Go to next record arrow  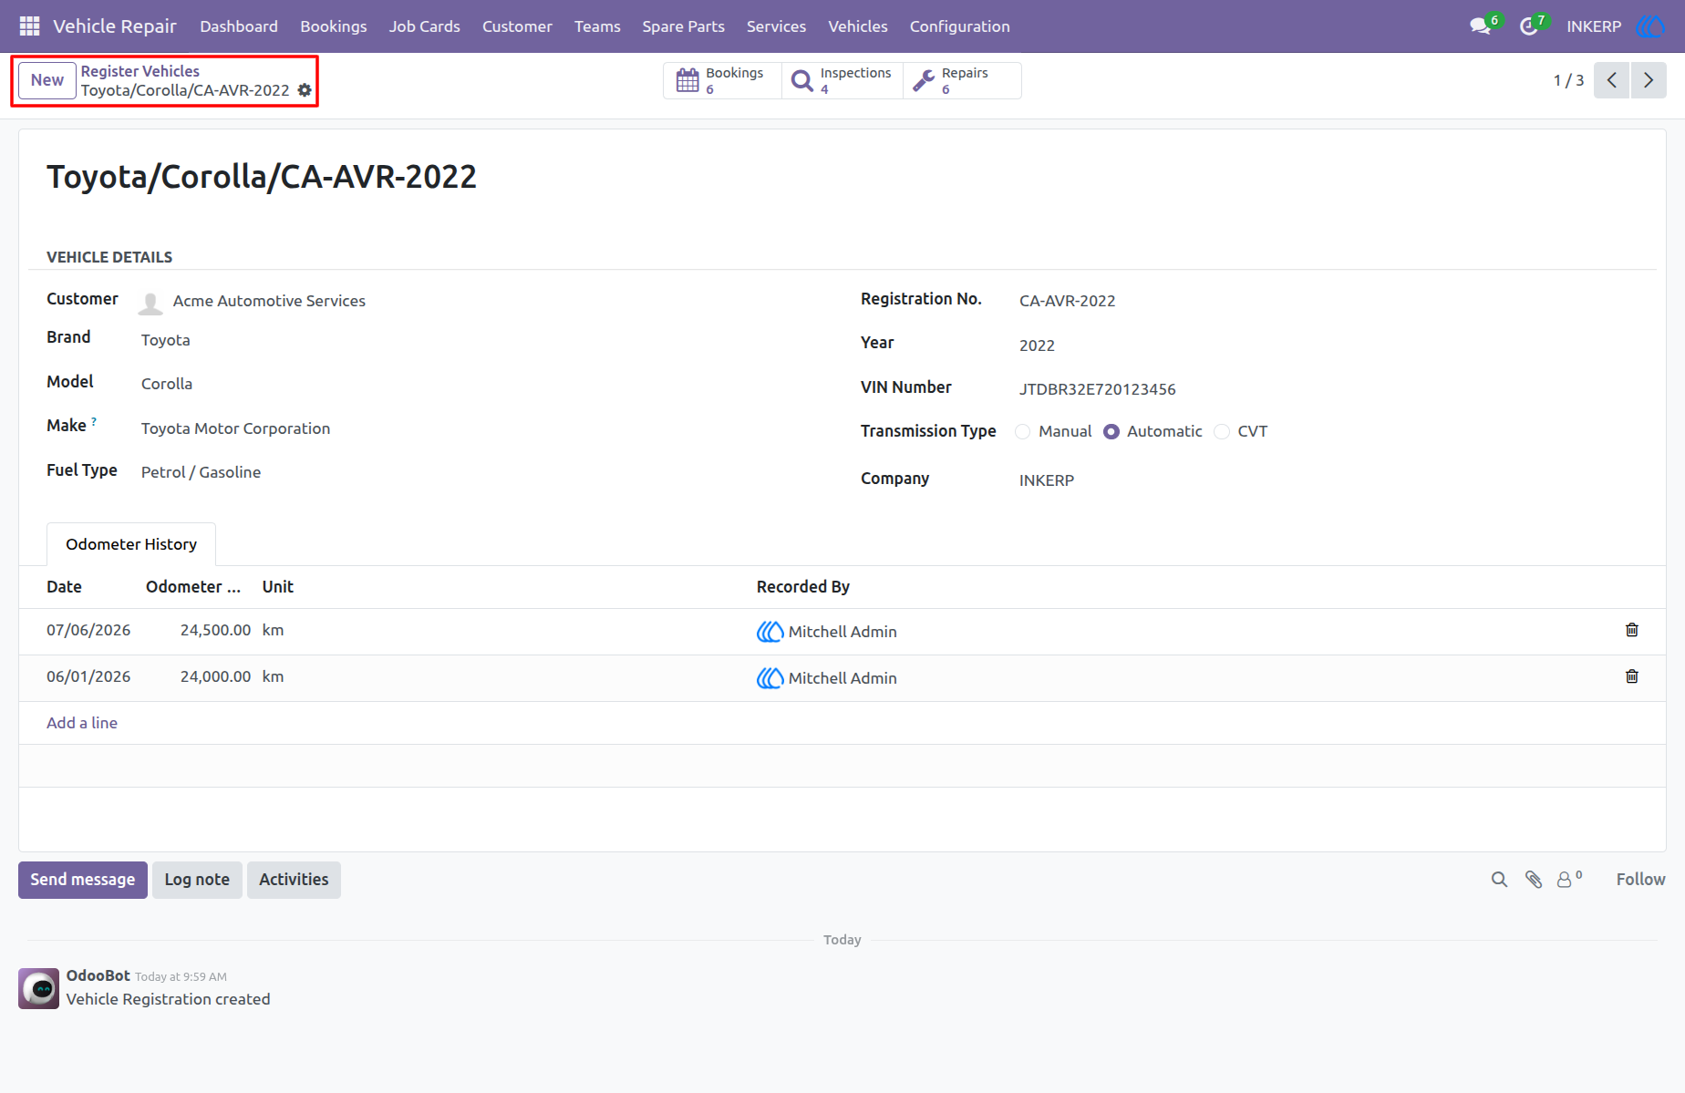pos(1649,80)
